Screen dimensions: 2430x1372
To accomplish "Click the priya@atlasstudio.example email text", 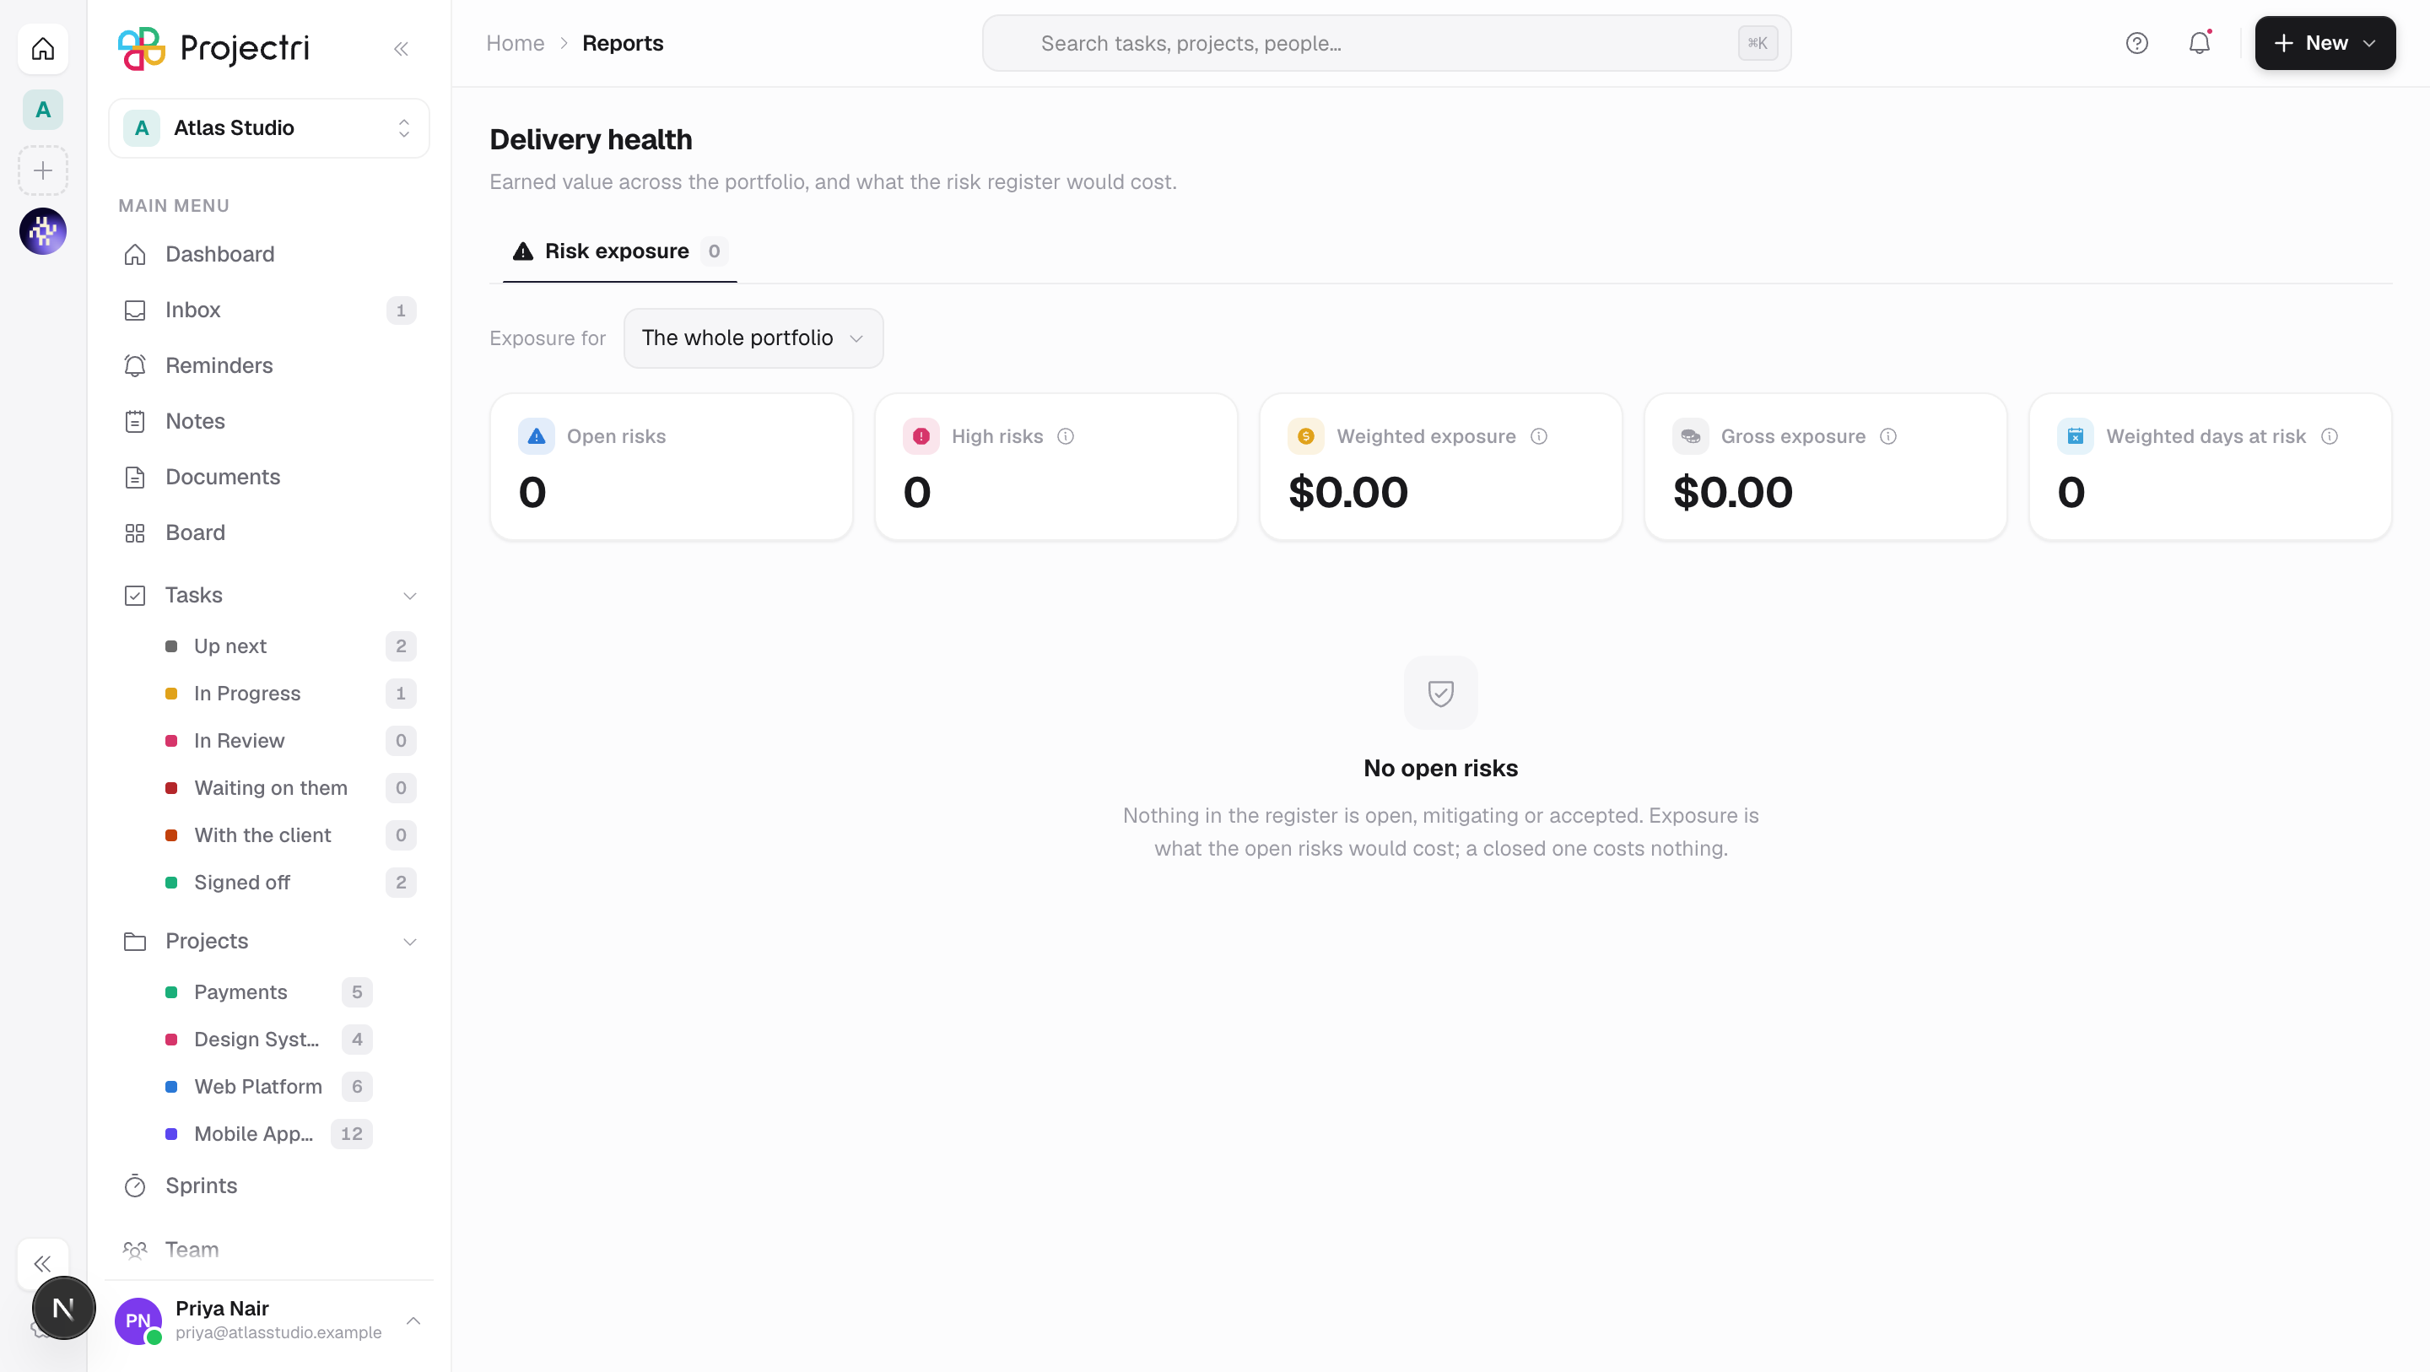I will (x=278, y=1332).
